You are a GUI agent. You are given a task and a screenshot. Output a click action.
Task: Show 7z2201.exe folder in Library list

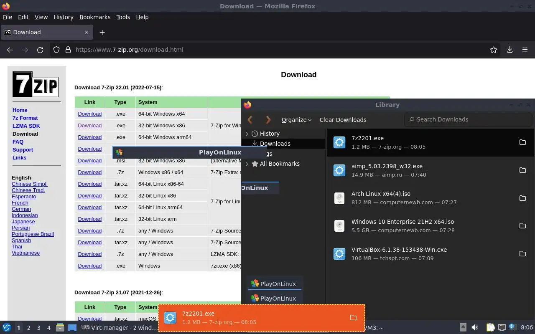pos(522,142)
